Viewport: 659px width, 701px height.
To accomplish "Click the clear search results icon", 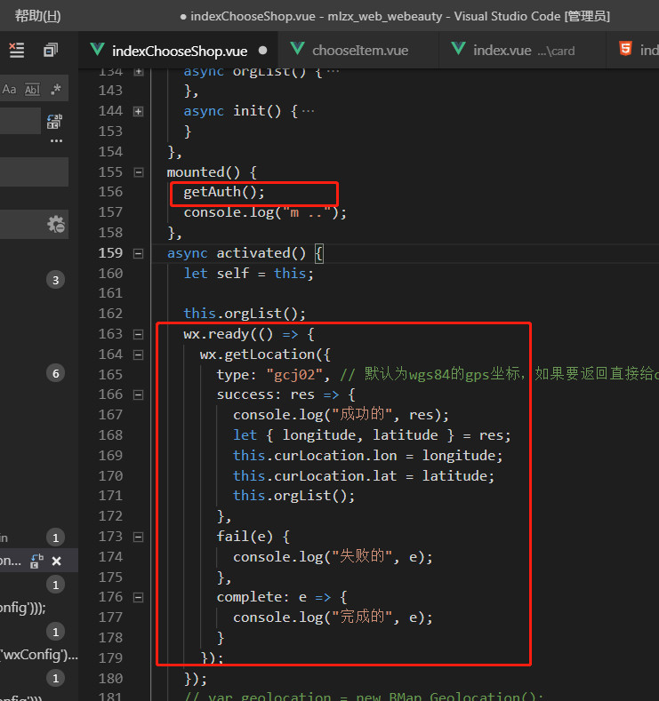I will click(17, 50).
